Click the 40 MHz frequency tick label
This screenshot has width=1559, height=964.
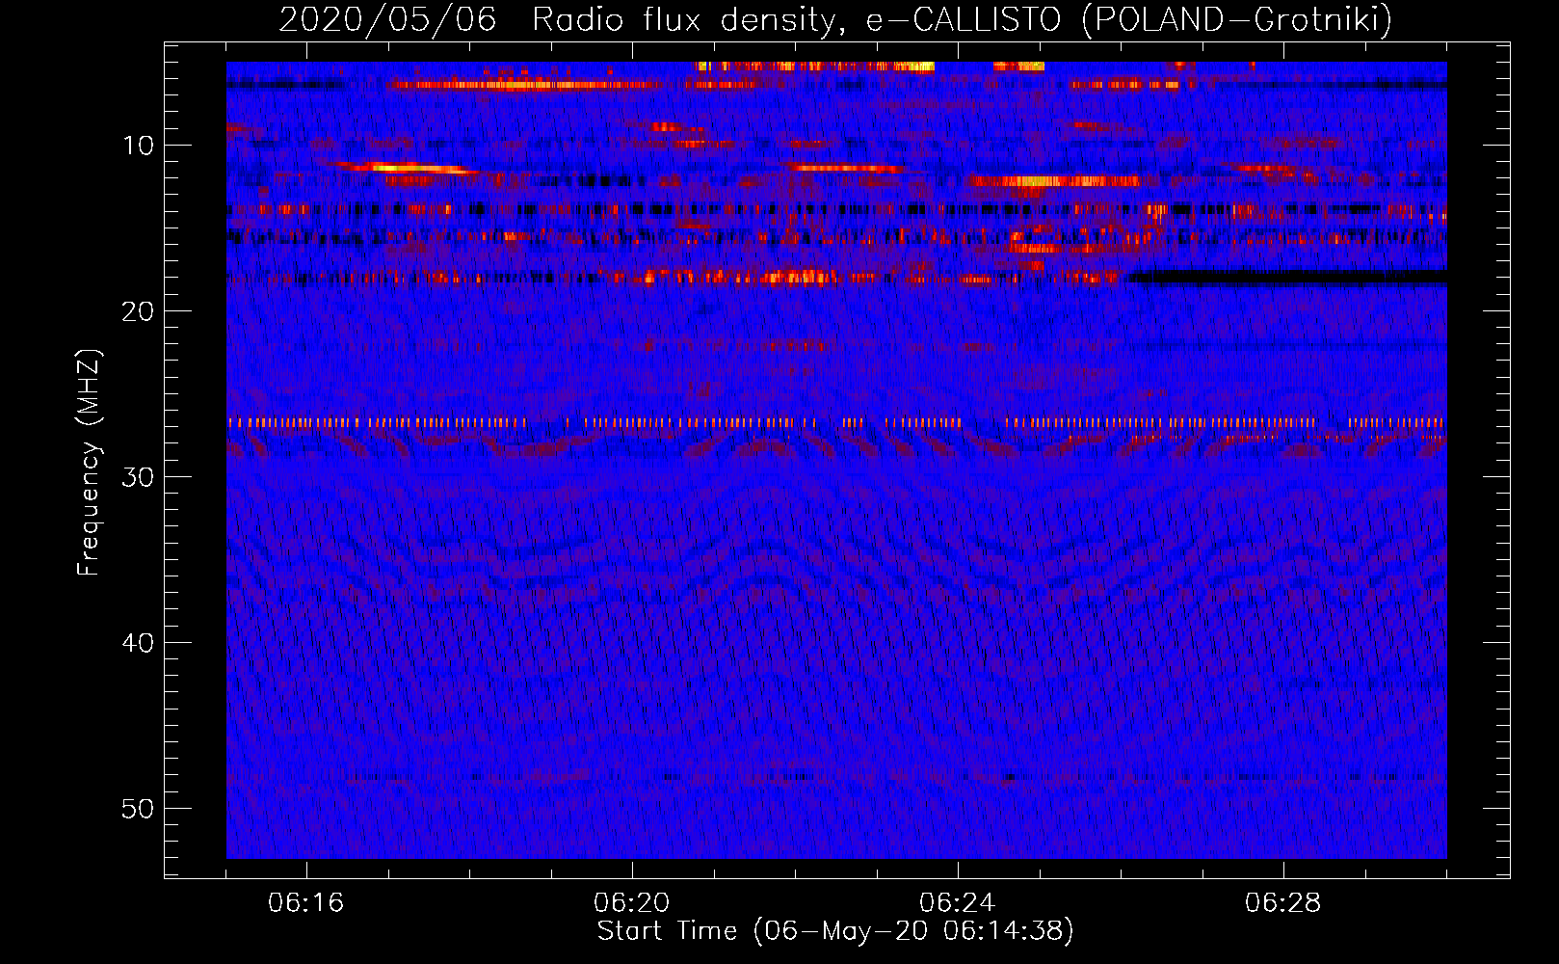[x=139, y=643]
